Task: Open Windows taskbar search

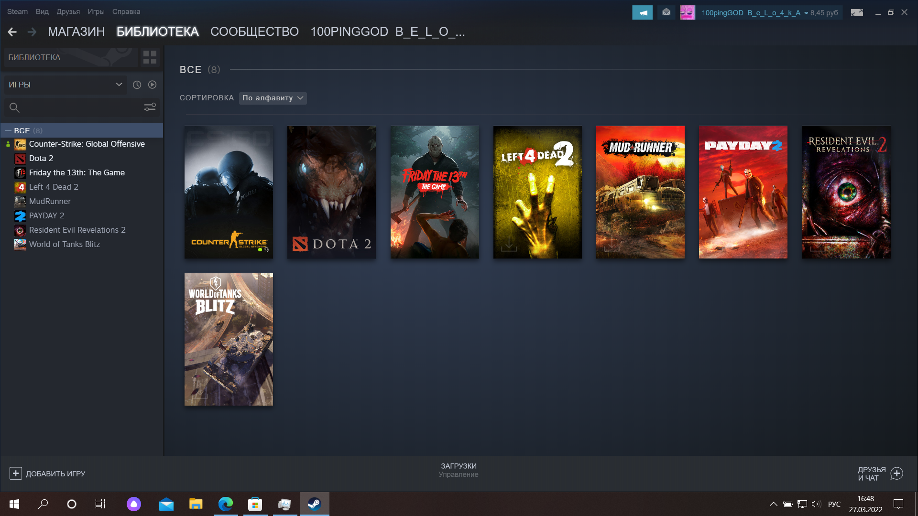Action: pos(43,504)
